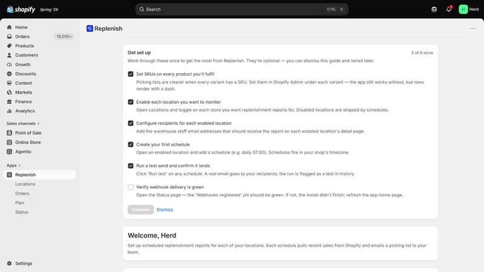Focus the Search field

point(241,9)
